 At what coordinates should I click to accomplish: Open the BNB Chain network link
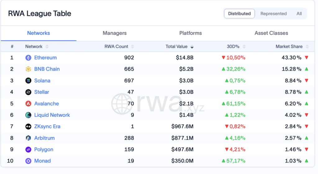tap(47, 69)
